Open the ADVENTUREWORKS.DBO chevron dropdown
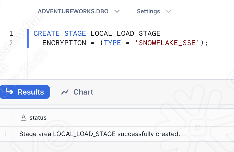The image size is (234, 152). point(117,11)
